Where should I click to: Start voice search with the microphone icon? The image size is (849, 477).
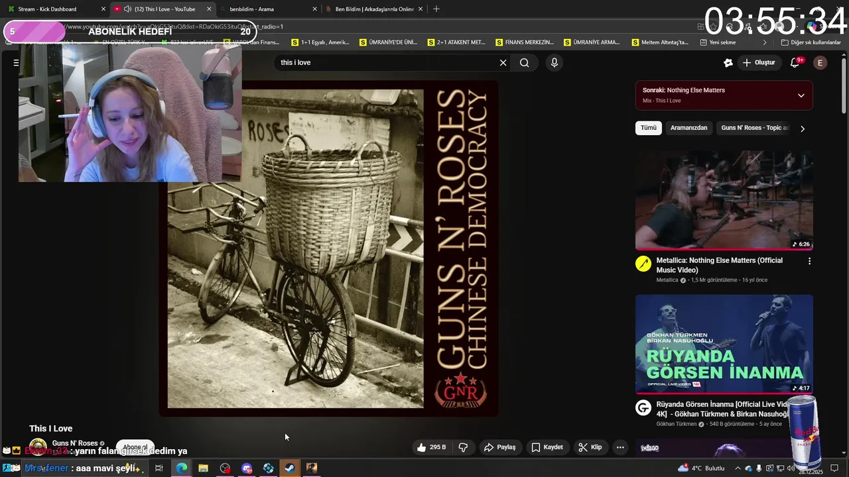click(554, 62)
